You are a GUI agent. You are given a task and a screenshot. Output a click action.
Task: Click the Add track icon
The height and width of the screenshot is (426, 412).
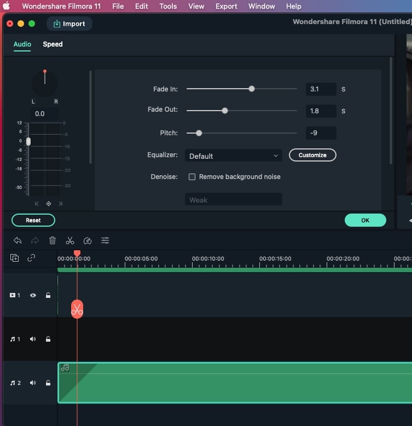14,258
